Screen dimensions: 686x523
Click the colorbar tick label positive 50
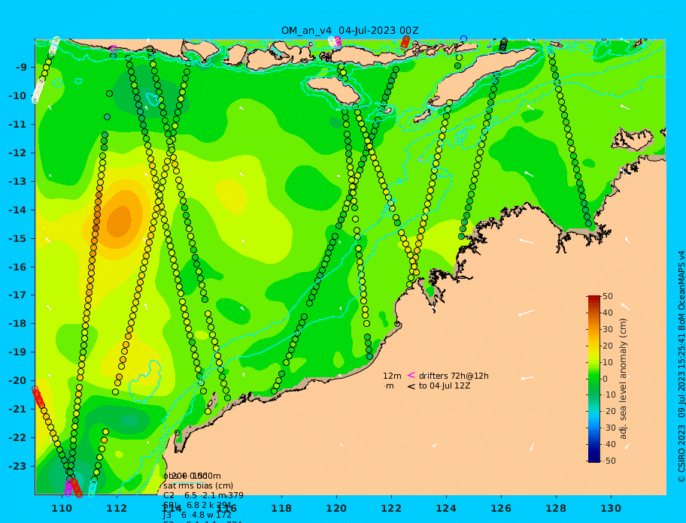pos(608,296)
